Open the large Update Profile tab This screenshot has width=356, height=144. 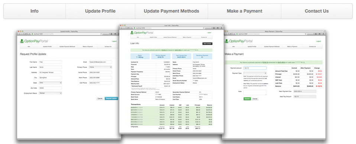100,11
